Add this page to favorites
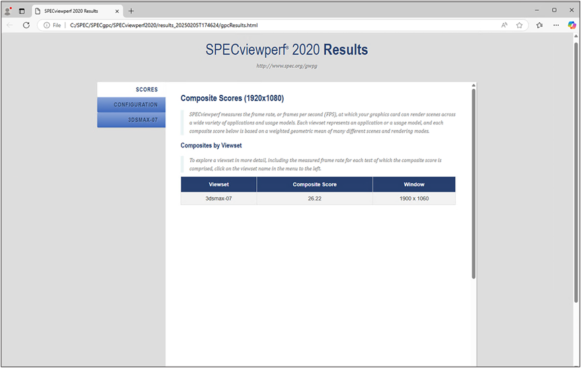581x368 pixels. tap(520, 25)
